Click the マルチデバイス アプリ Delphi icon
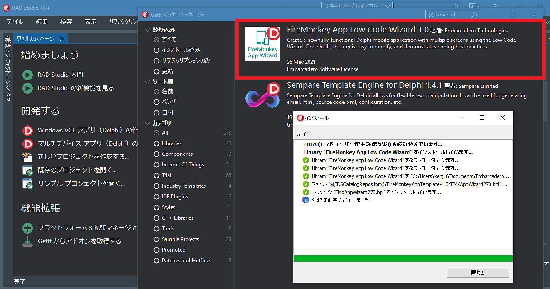550x289 pixels. pyautogui.click(x=28, y=143)
